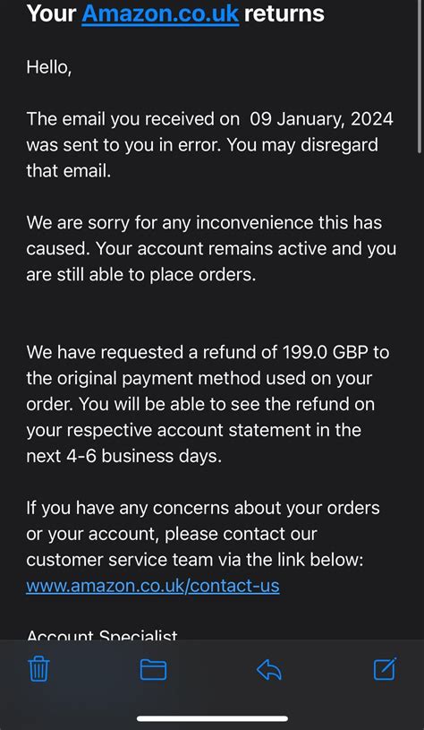The width and height of the screenshot is (424, 730).
Task: Click the word "Your" in the email heading
Action: 52,13
